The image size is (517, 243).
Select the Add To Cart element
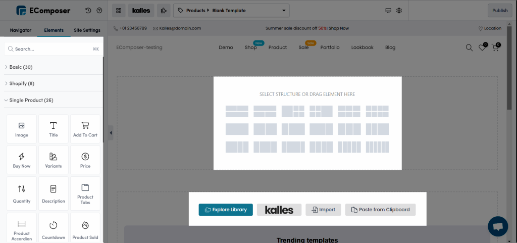85,129
